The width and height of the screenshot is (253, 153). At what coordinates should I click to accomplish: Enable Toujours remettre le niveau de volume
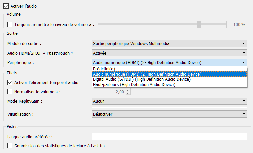point(10,24)
